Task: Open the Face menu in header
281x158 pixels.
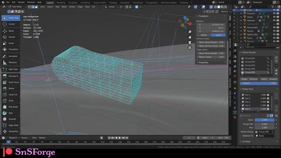Action: click(x=87, y=7)
